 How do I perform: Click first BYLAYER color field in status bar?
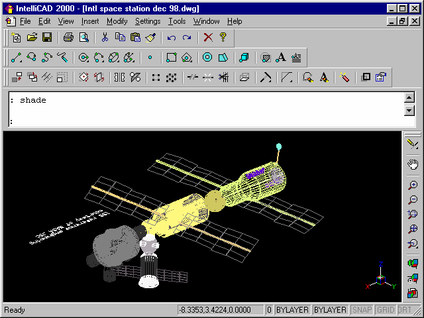pyautogui.click(x=292, y=310)
